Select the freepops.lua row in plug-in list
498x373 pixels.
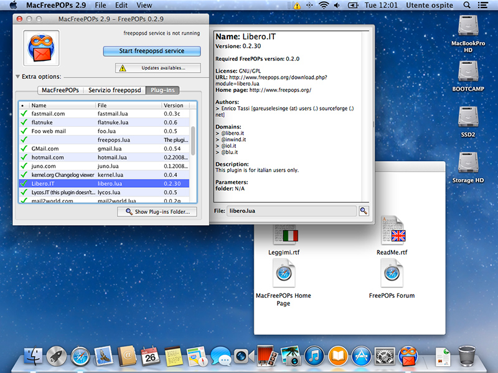click(104, 139)
